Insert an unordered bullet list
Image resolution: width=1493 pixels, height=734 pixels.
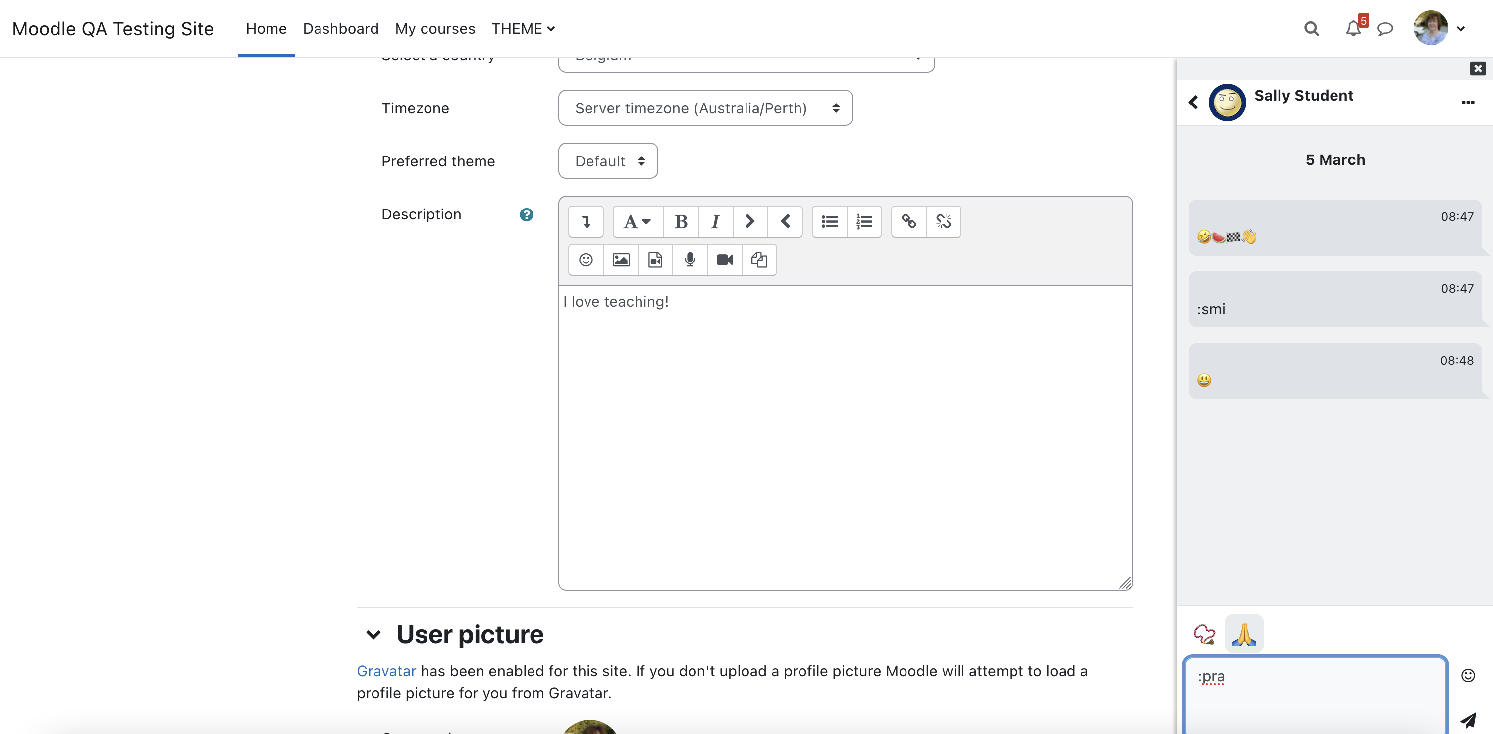click(829, 222)
